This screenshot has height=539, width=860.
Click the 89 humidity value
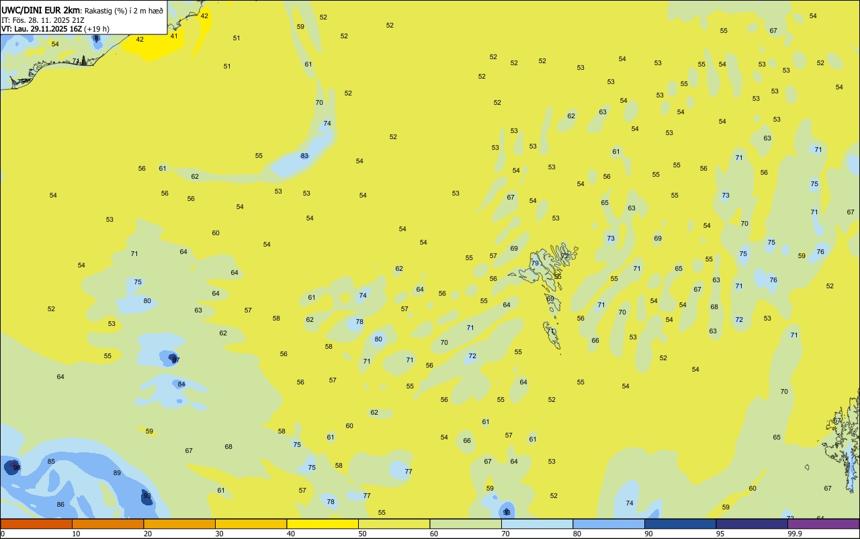point(117,473)
